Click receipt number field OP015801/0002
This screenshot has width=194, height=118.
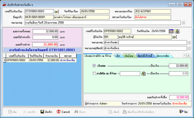117,31
